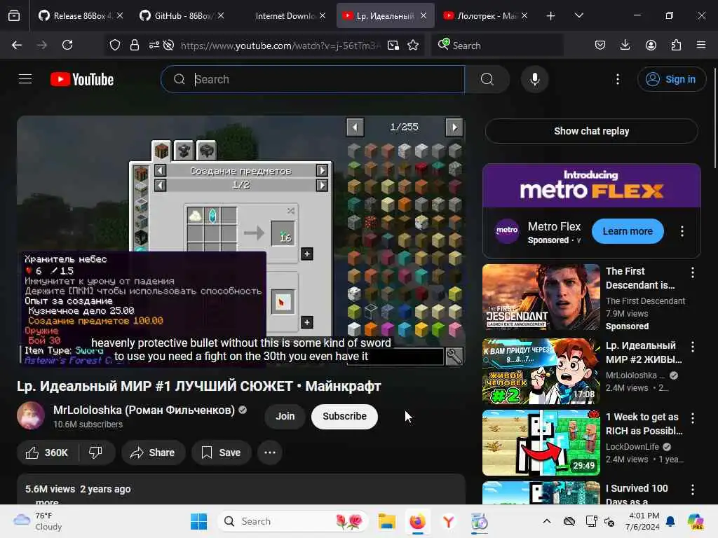Image resolution: width=718 pixels, height=538 pixels.
Task: Open Yandex browser from the taskbar
Action: (448, 521)
